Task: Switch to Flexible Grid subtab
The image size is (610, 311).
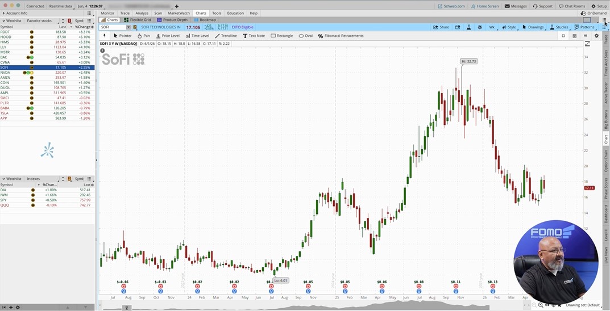Action: tap(138, 20)
